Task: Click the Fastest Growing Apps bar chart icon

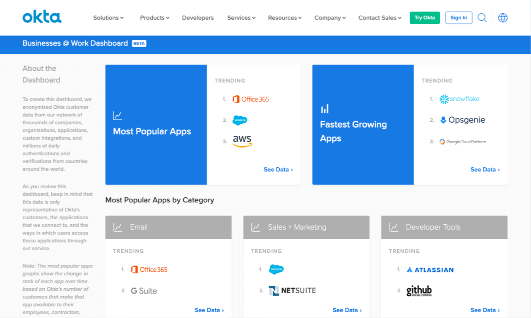Action: point(325,109)
